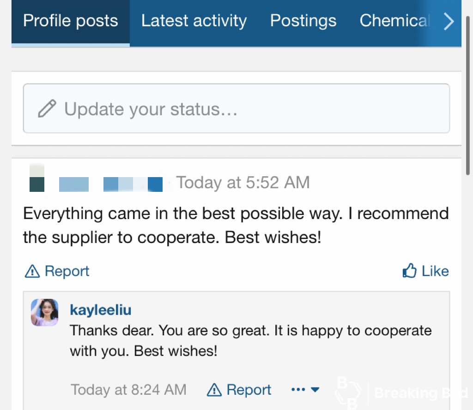Visit the kayleeliu username link
This screenshot has height=410, width=473.
point(100,309)
